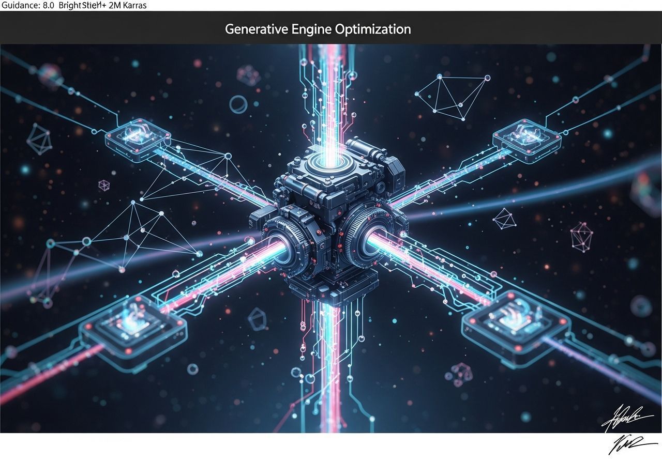Screen dimensions: 662x463
Task: Click the black signature below the image
Action: 631,445
